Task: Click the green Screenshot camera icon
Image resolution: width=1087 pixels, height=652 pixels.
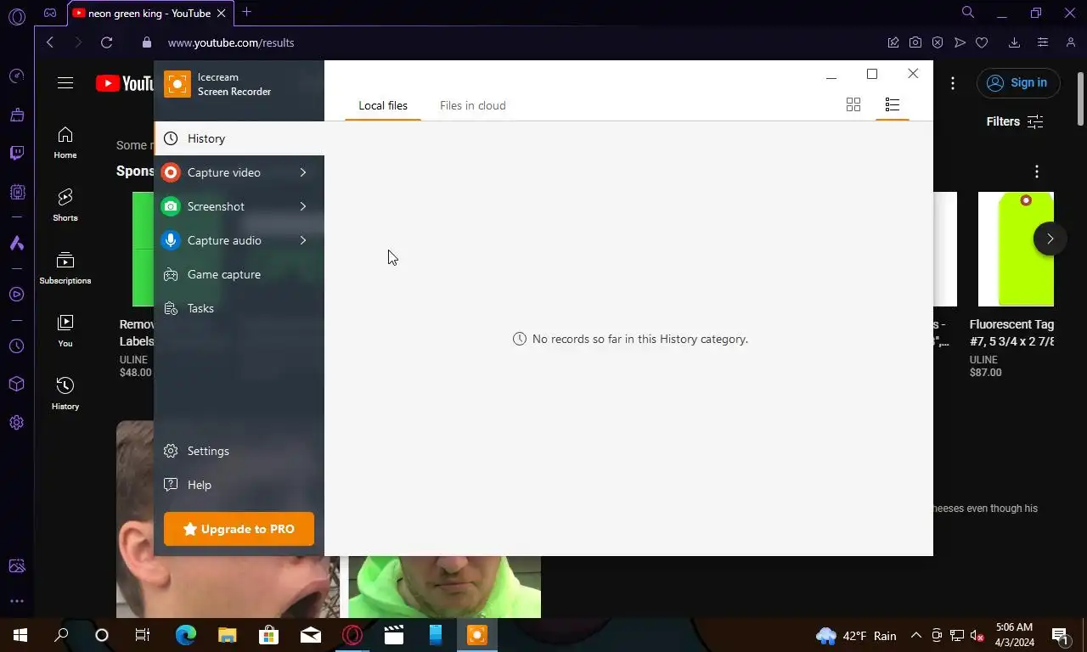Action: tap(171, 206)
